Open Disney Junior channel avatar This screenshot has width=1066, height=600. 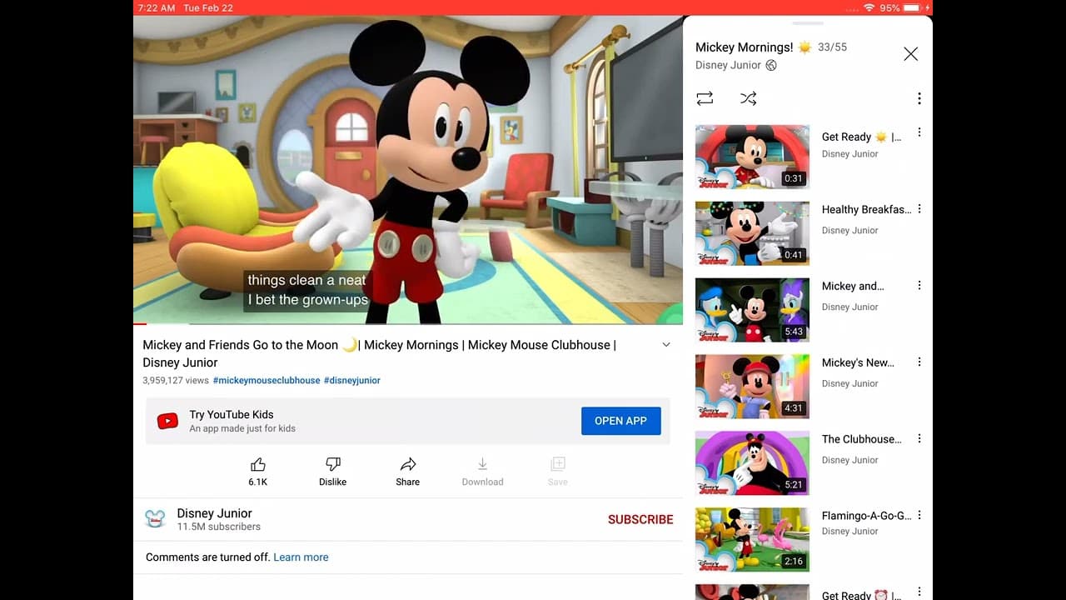coord(155,519)
